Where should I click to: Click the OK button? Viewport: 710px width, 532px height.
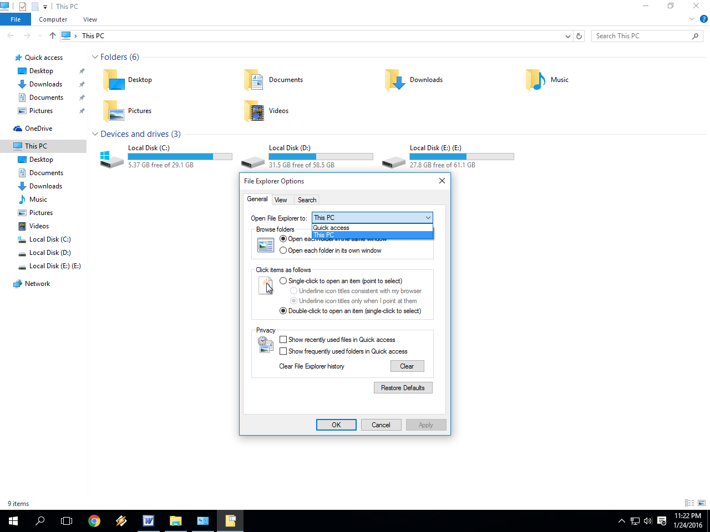click(336, 425)
